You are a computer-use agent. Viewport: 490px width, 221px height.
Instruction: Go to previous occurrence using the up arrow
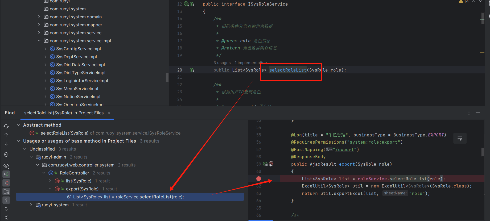coord(6,135)
